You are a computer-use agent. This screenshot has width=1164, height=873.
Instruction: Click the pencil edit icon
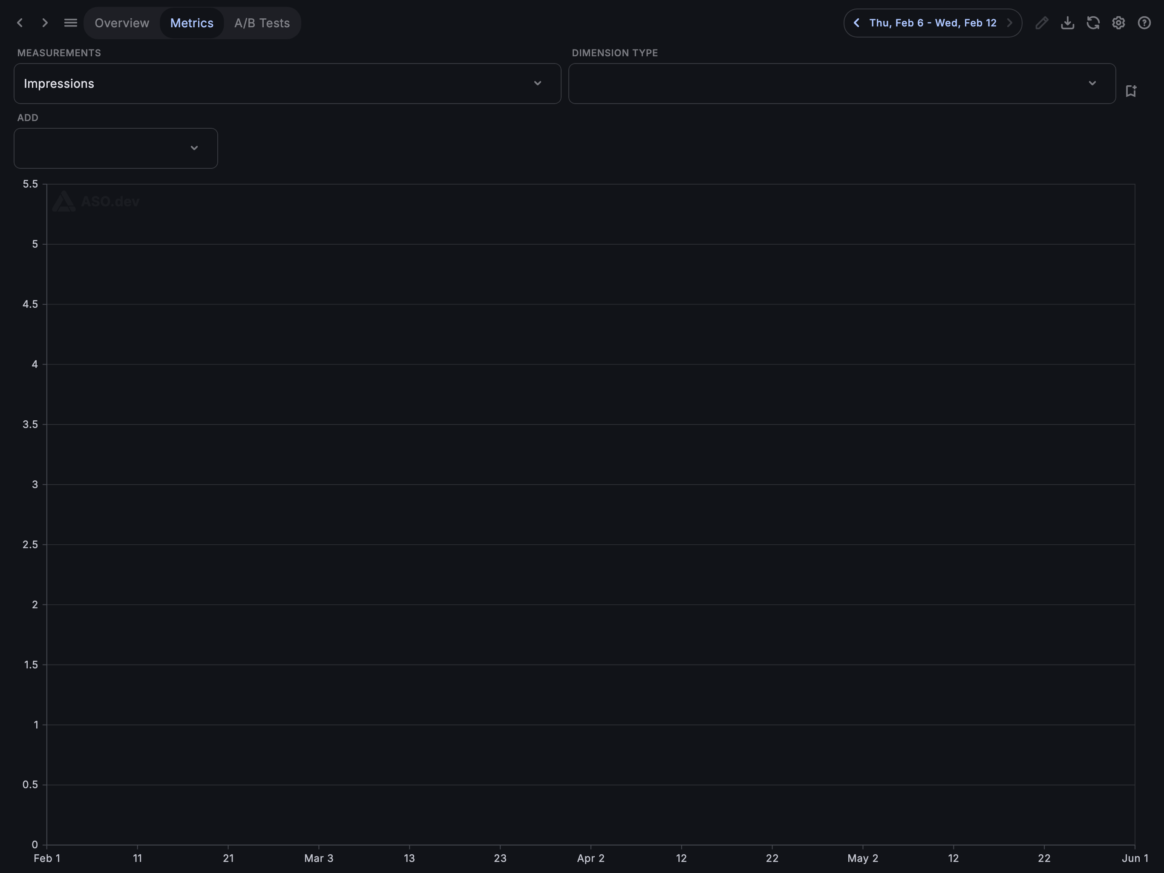click(x=1042, y=23)
